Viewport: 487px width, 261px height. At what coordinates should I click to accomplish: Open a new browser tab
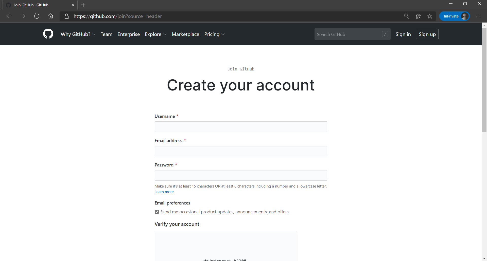83,5
